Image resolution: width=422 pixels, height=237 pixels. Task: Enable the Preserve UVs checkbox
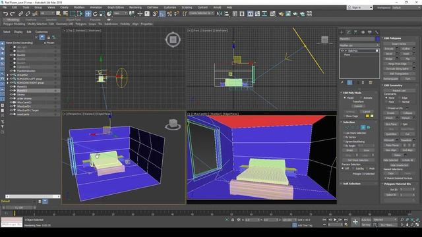coord(387,108)
